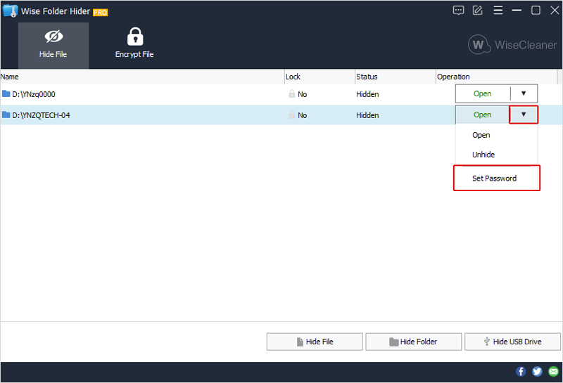
Task: Sort by the Name column header
Action: click(142, 77)
